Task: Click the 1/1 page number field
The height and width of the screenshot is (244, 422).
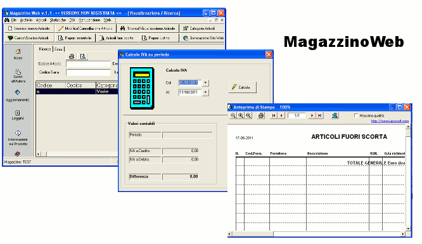Action: 297,115
